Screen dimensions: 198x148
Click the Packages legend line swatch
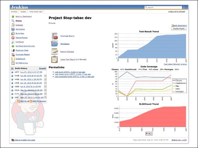tap(174, 91)
